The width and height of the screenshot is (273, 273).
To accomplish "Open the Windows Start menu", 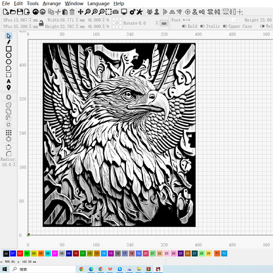I will tap(5, 269).
